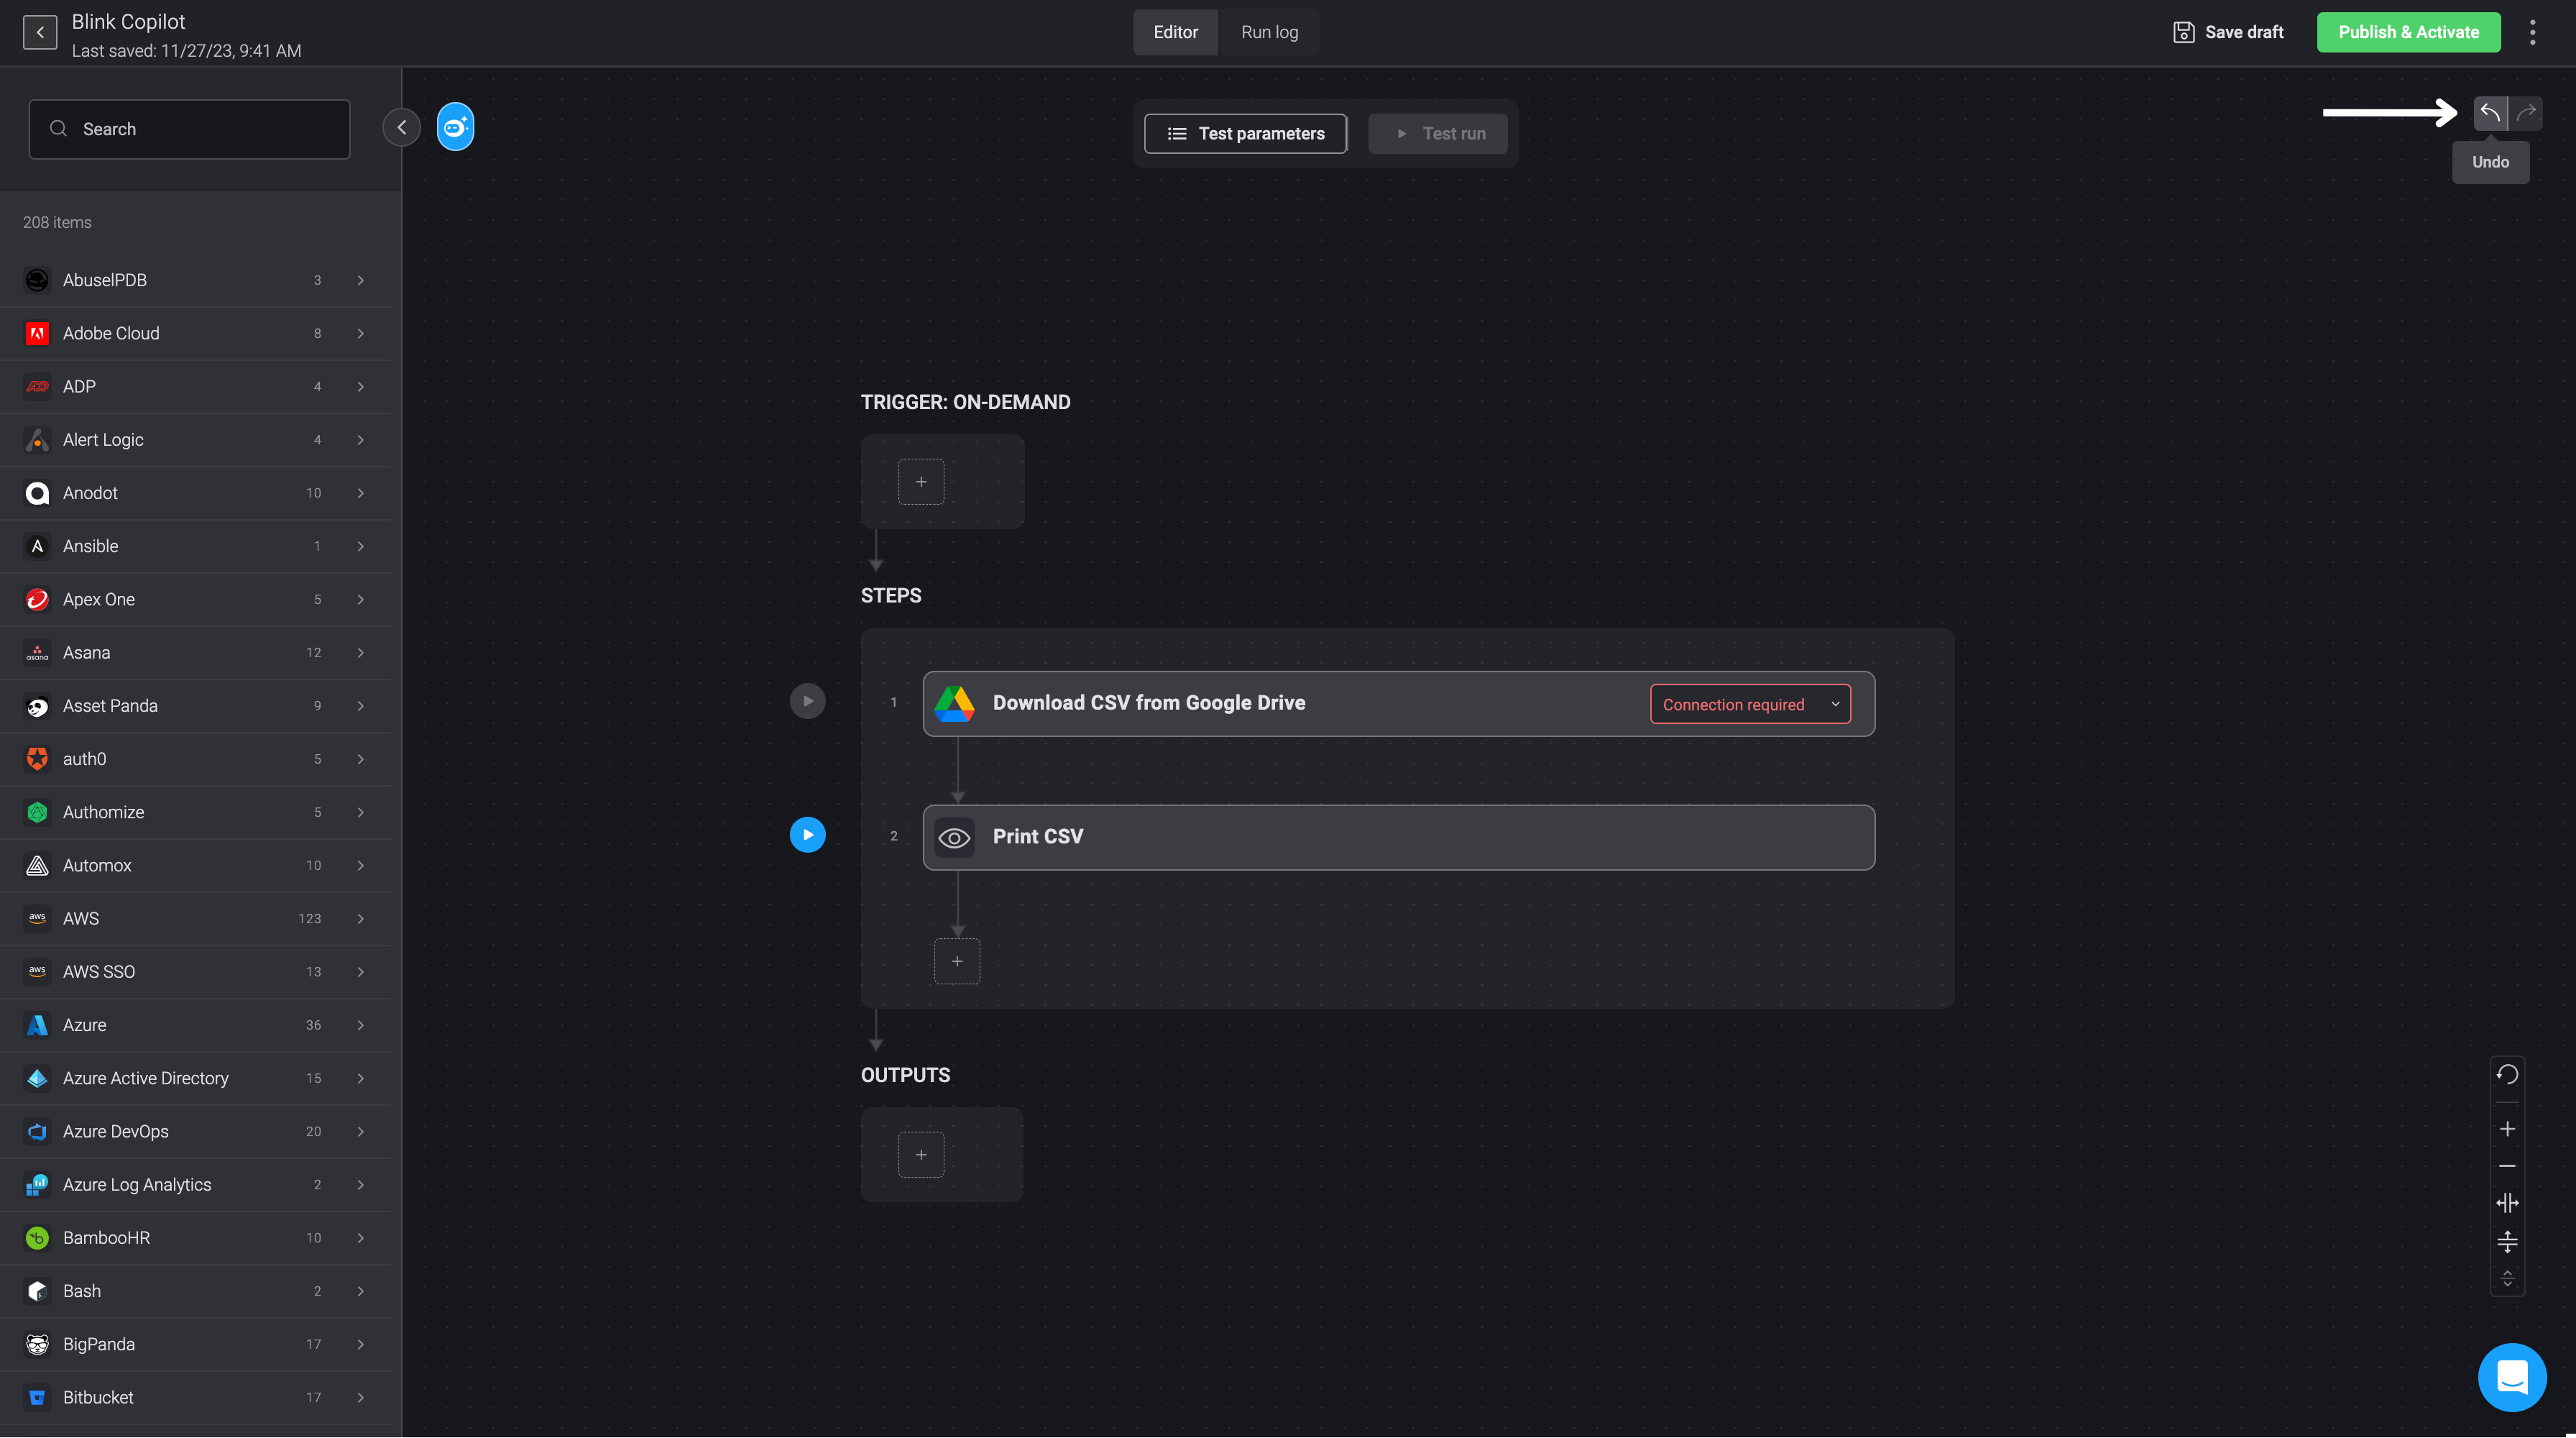Click the Redo arrow icon
The width and height of the screenshot is (2576, 1438).
pos(2526,113)
